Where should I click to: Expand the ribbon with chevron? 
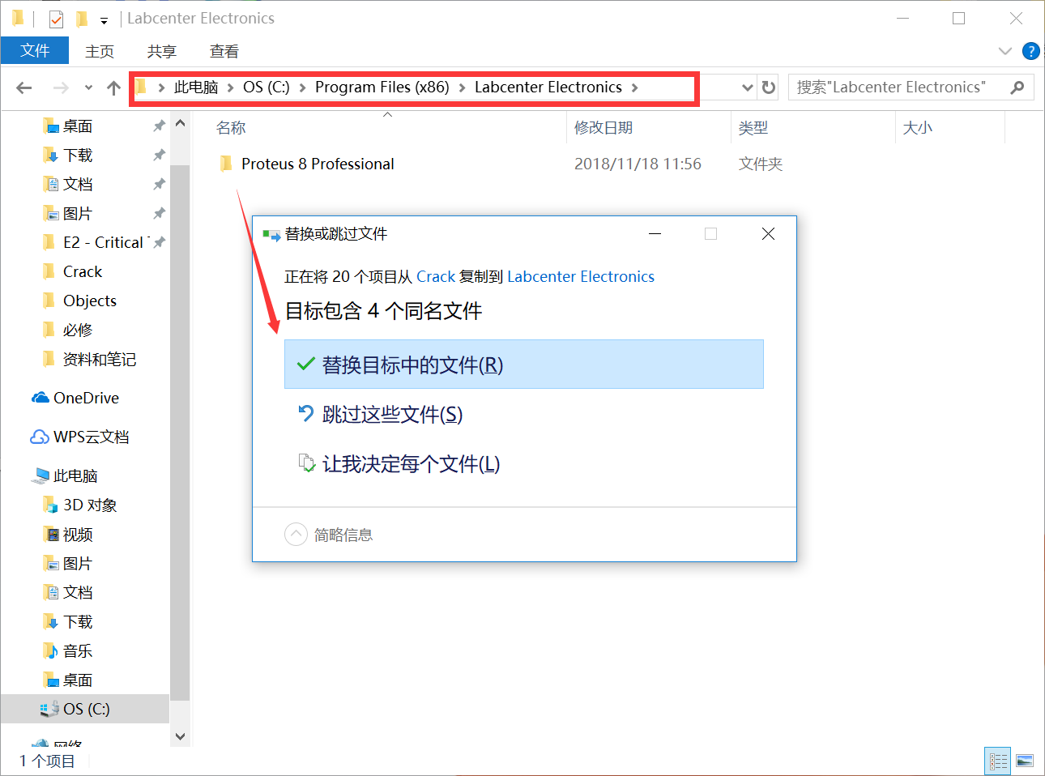(1005, 51)
